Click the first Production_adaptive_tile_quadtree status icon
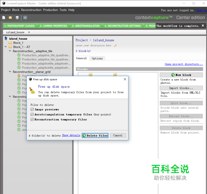Image resolution: width=207 pixels, height=194 pixels. [19, 55]
